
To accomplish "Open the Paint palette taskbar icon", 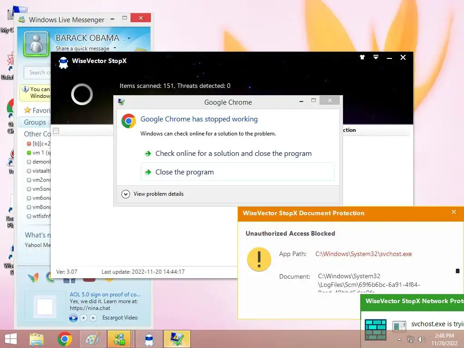I will point(93,339).
